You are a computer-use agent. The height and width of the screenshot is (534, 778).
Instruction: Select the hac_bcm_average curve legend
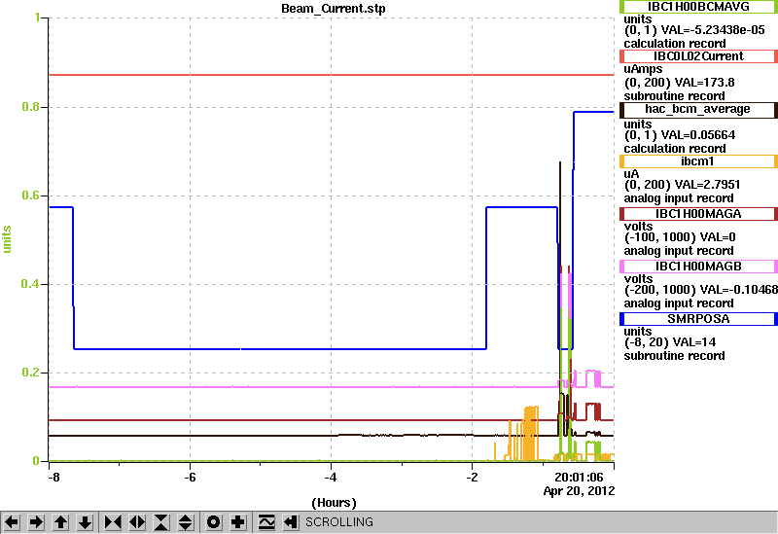698,109
